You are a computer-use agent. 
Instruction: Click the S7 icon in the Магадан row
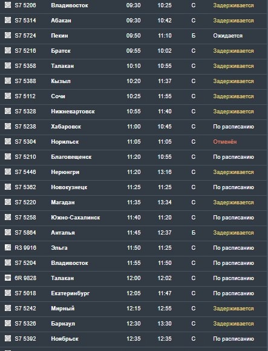click(x=8, y=202)
